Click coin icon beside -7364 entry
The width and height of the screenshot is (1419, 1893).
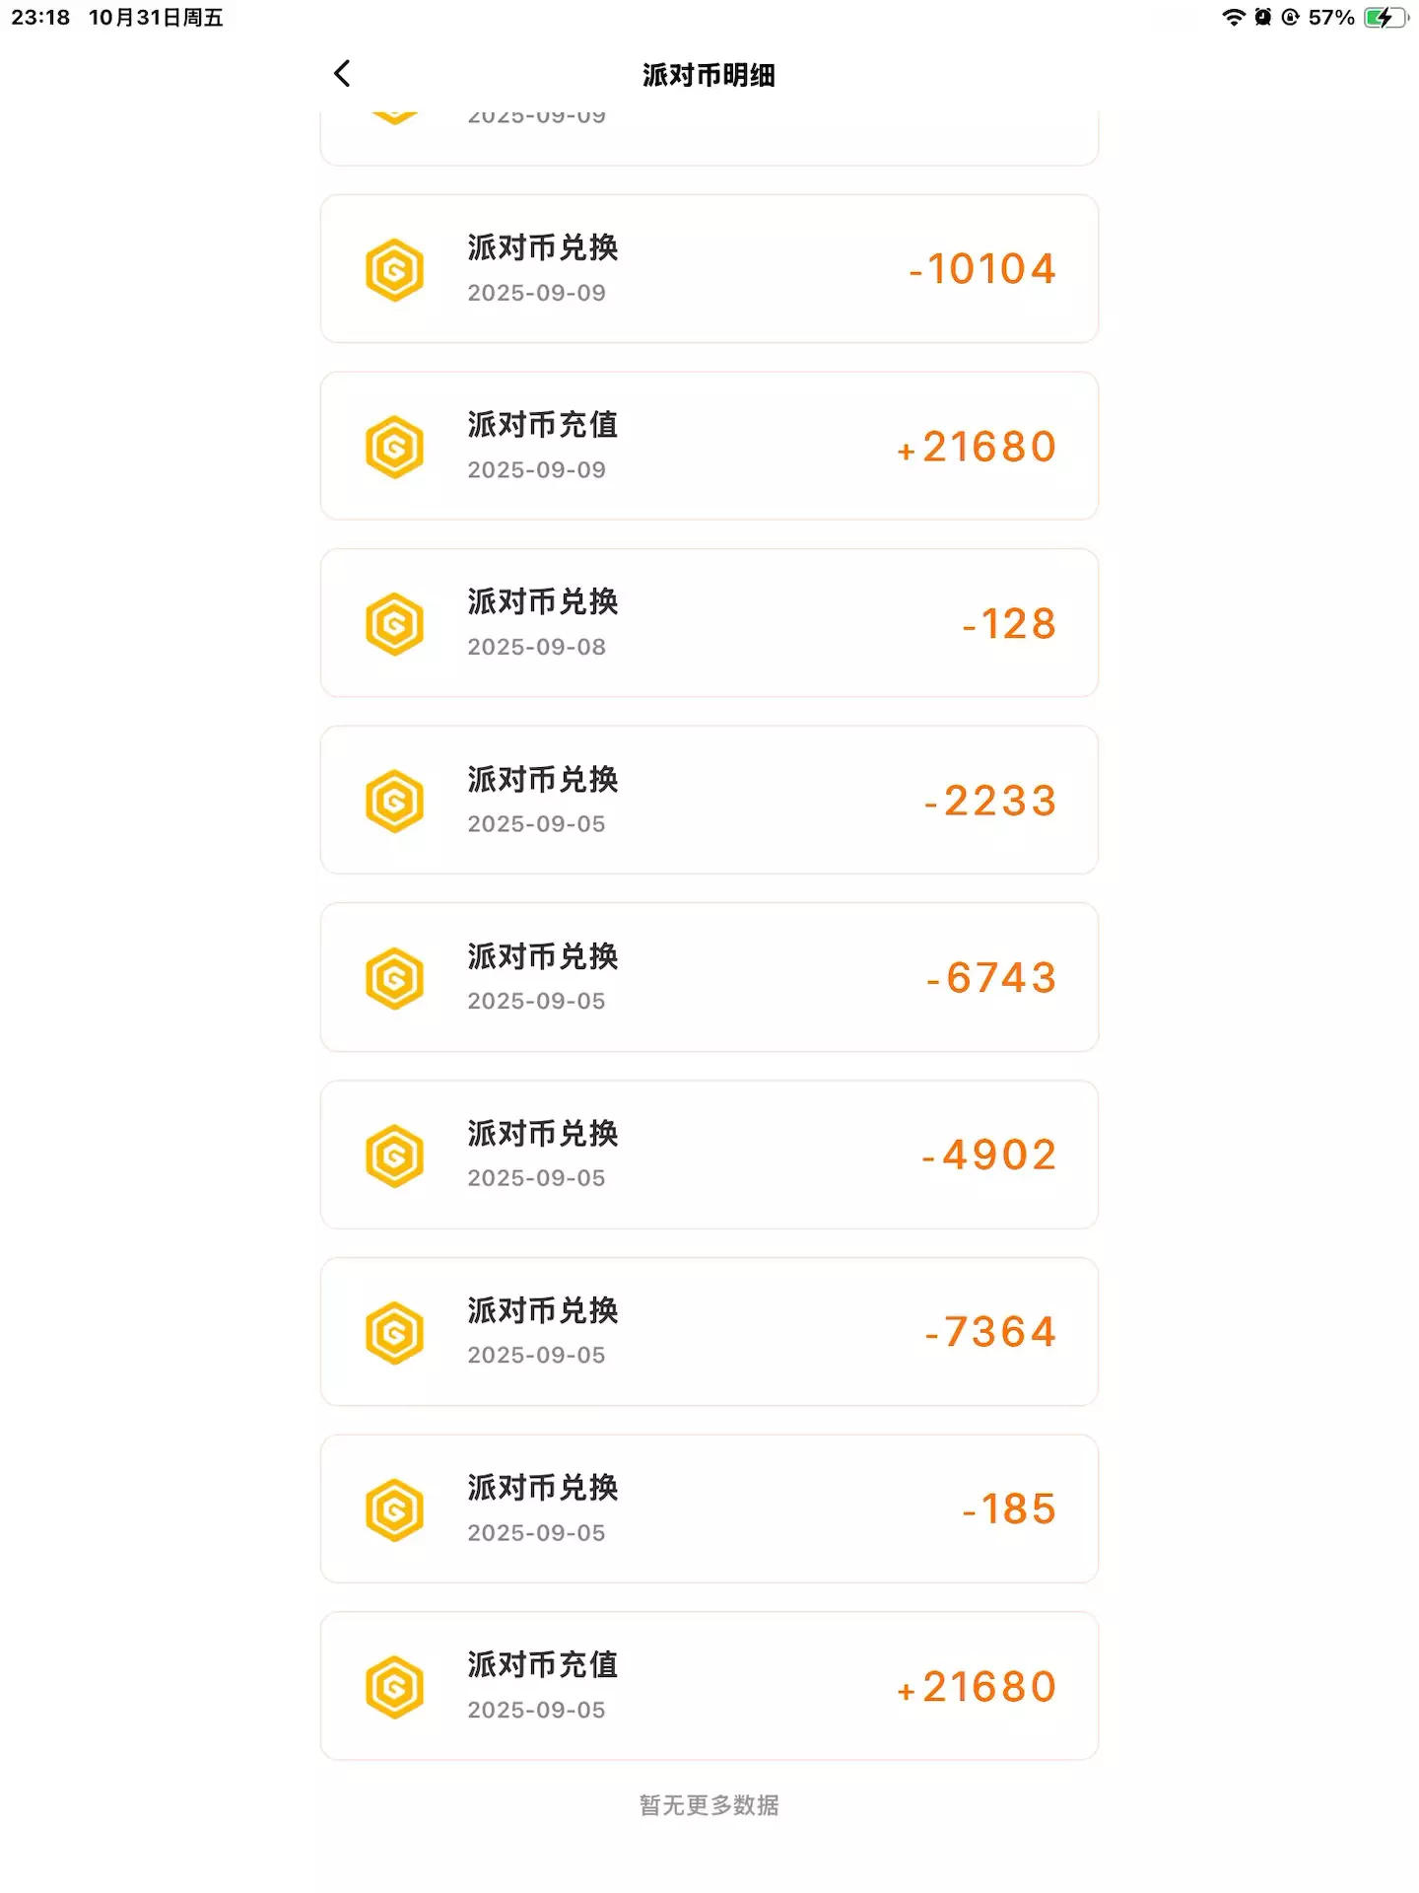pyautogui.click(x=394, y=1332)
